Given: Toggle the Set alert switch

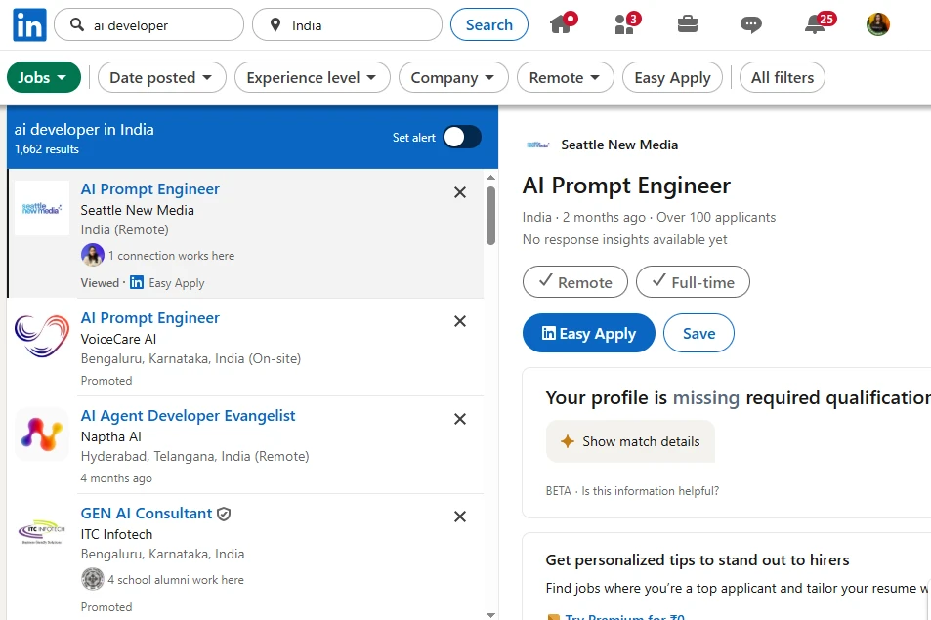Looking at the screenshot, I should 462,137.
